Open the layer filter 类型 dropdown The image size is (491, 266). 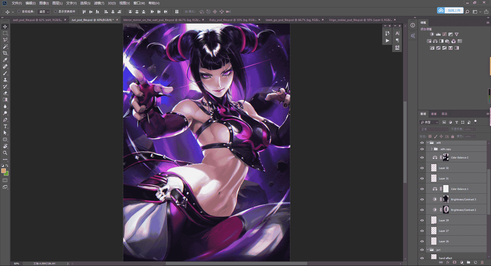click(x=429, y=122)
